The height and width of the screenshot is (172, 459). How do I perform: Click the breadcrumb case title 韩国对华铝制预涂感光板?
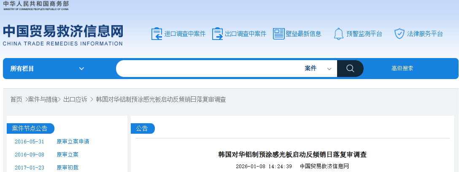tap(161, 100)
